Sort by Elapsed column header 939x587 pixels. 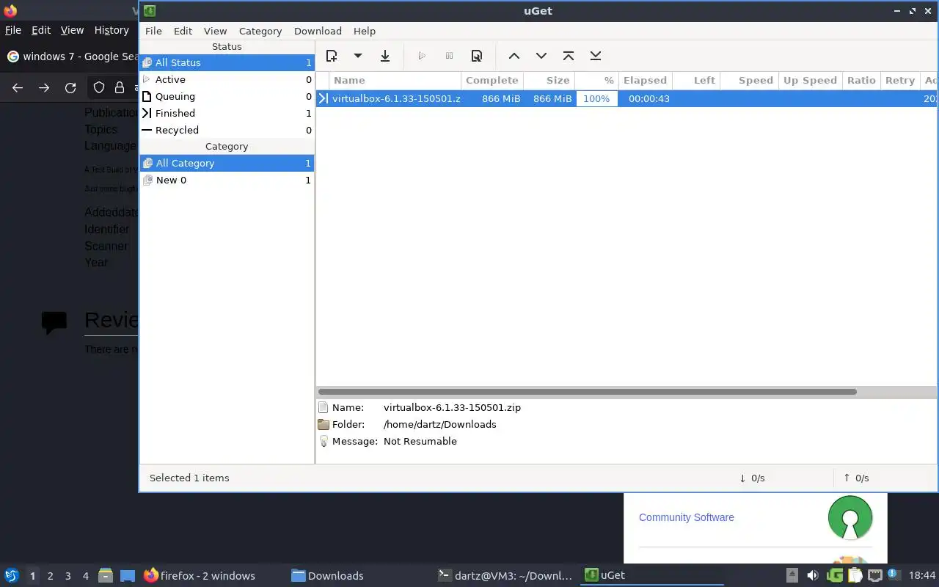coord(645,80)
